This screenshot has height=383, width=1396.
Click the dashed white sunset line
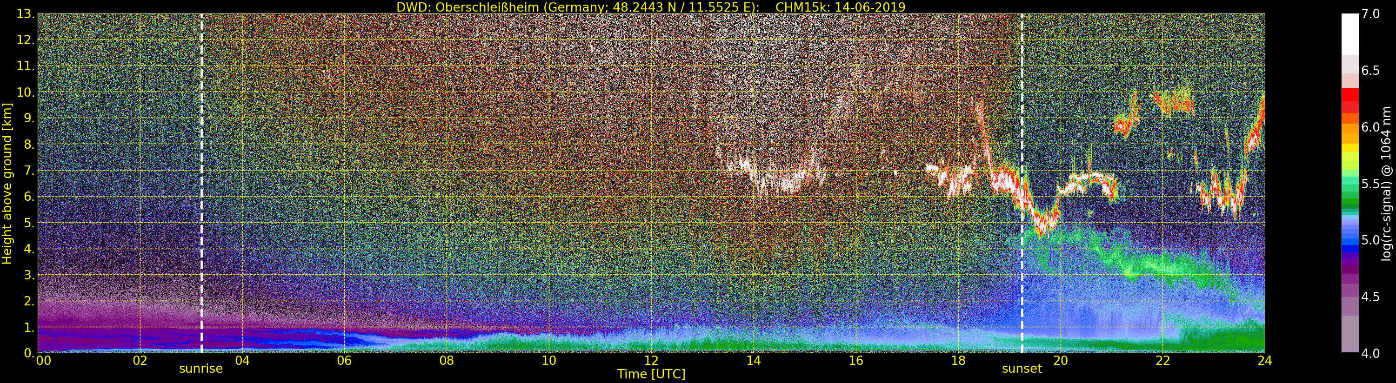pyautogui.click(x=1022, y=183)
